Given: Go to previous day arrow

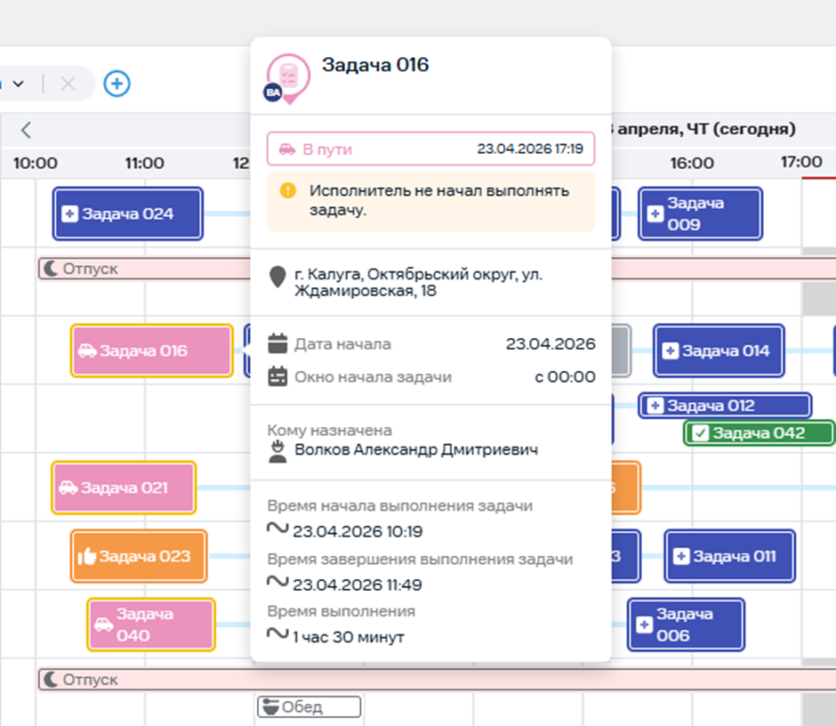Looking at the screenshot, I should coord(26,130).
